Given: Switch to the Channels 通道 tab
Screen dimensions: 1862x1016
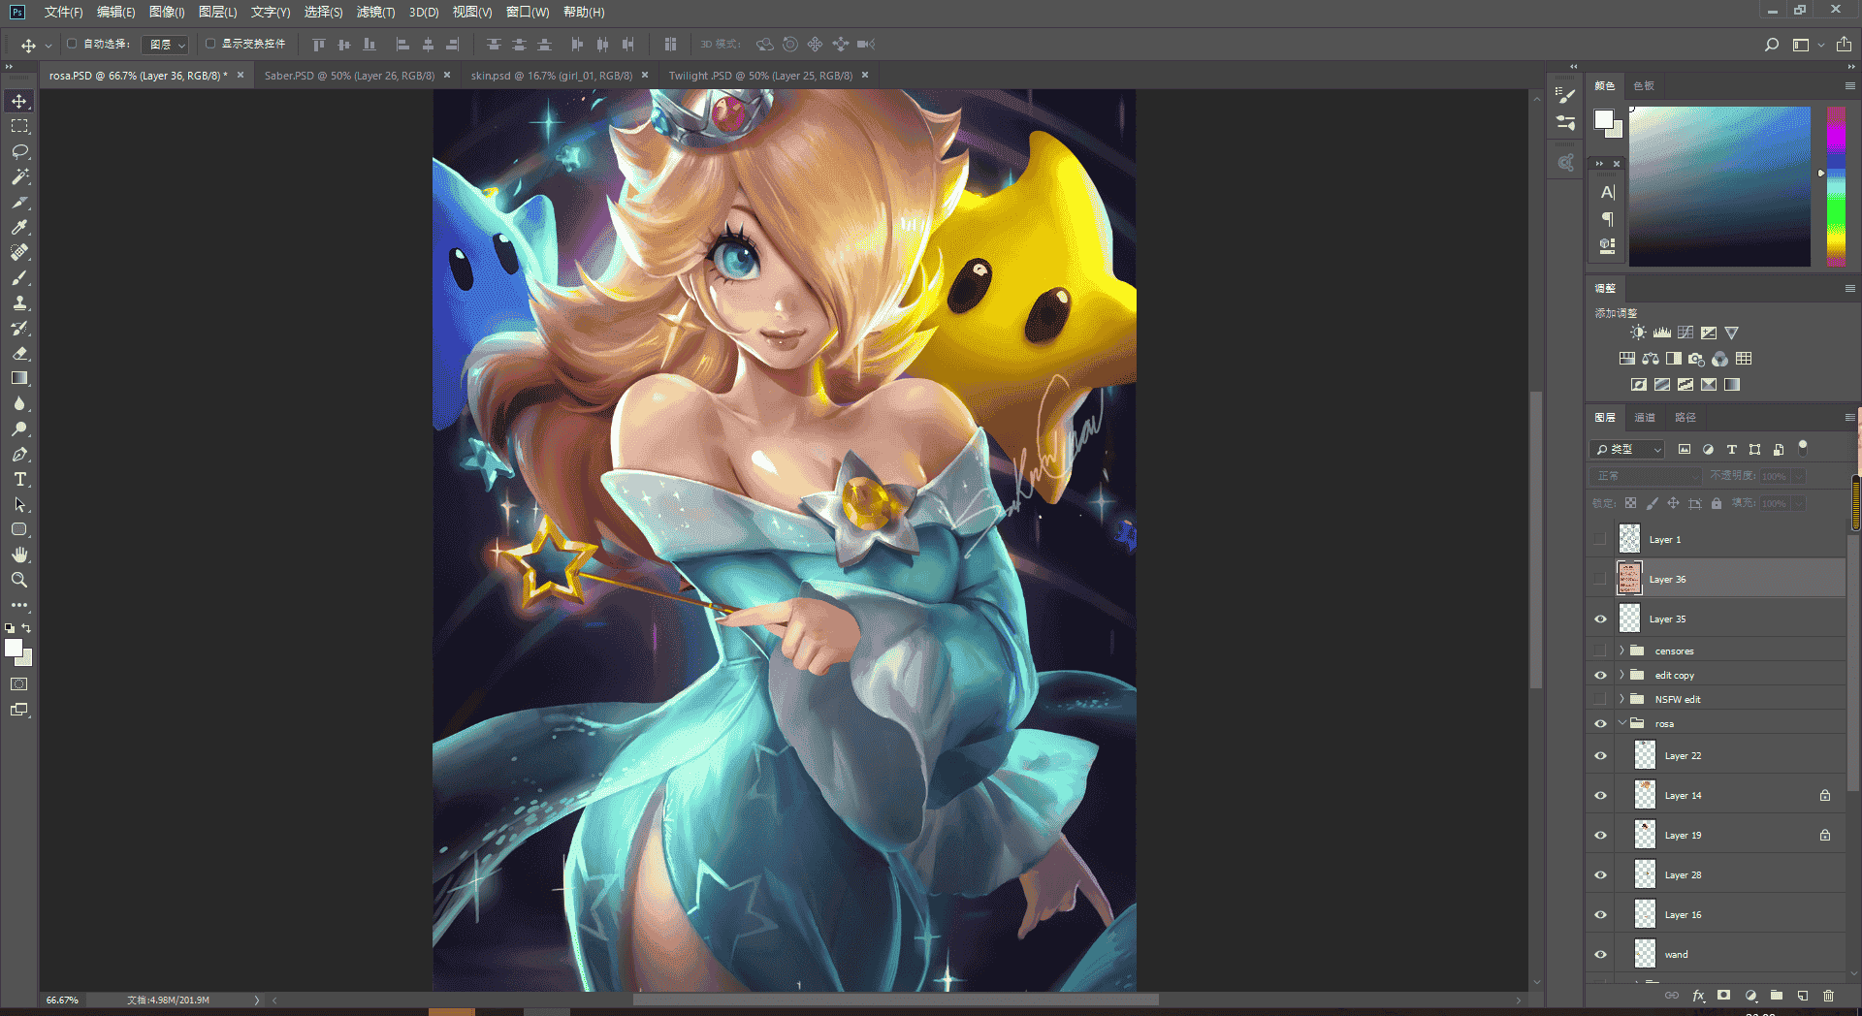Looking at the screenshot, I should point(1645,418).
